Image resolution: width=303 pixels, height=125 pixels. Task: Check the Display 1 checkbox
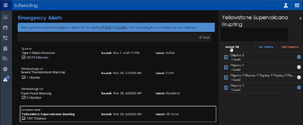[226, 67]
